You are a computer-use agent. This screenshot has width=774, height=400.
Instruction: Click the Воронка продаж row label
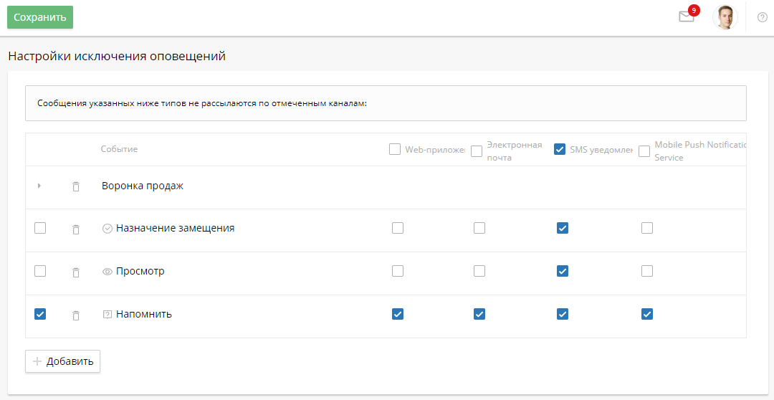143,186
